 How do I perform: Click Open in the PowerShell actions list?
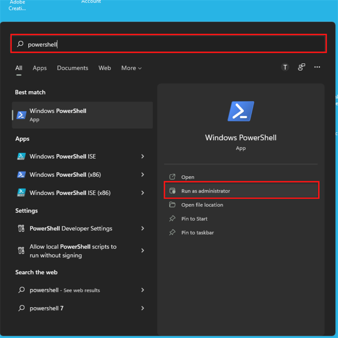[x=241, y=177]
